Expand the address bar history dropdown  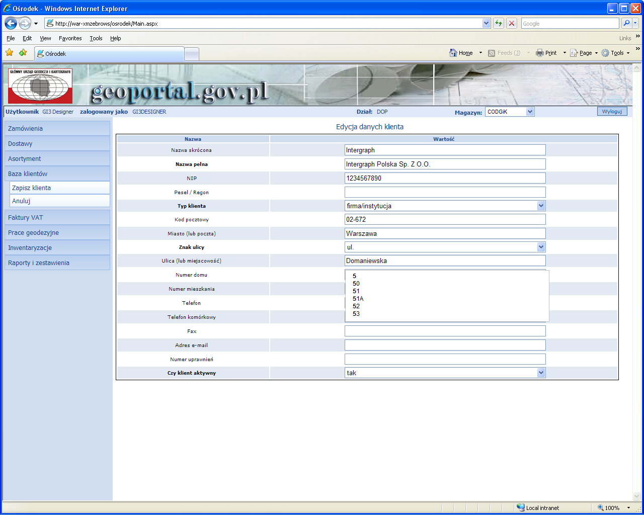point(486,23)
